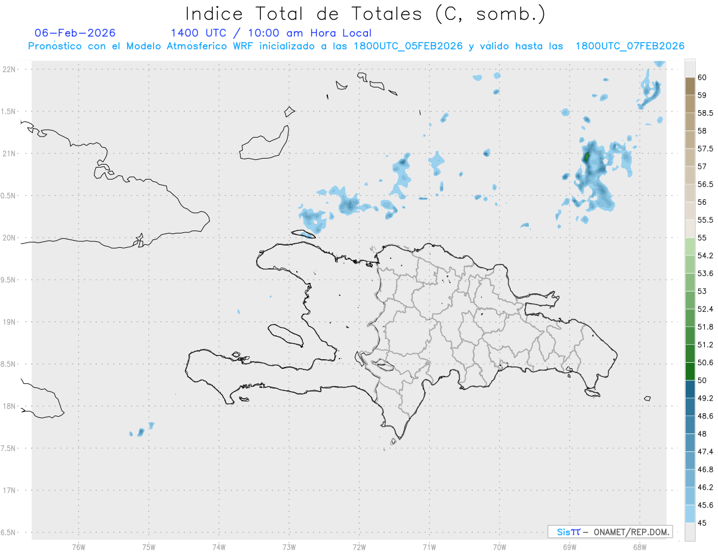
Task: Click the "48.6" colorbar value
Action: click(705, 416)
